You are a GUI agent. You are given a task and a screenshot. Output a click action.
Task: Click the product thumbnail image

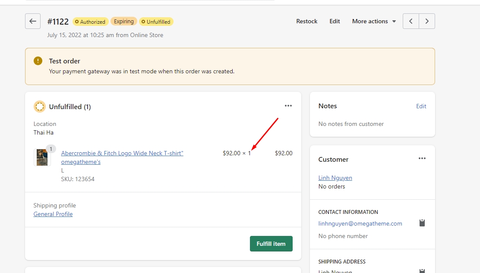coord(42,157)
